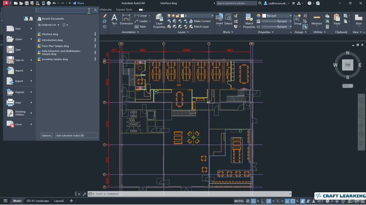Viewport: 366px width, 205px height.
Task: Toggle the drawing grid display
Action: tap(248, 201)
